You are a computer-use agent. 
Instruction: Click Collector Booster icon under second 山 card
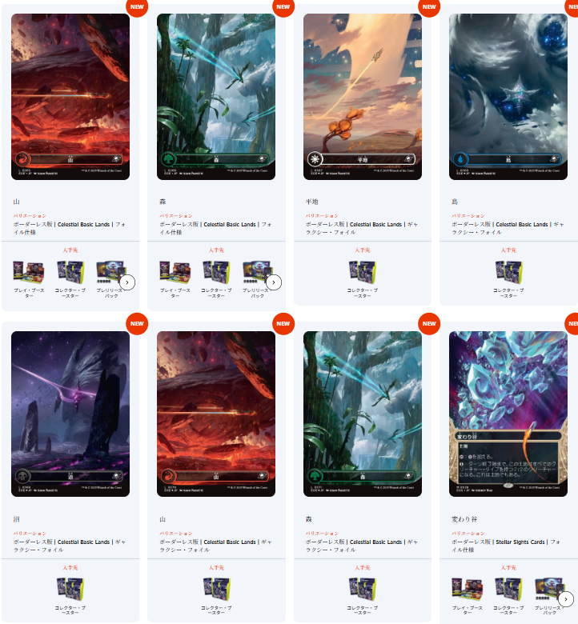click(216, 589)
